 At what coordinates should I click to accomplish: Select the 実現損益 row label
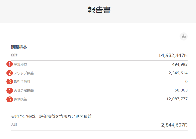click(20, 64)
